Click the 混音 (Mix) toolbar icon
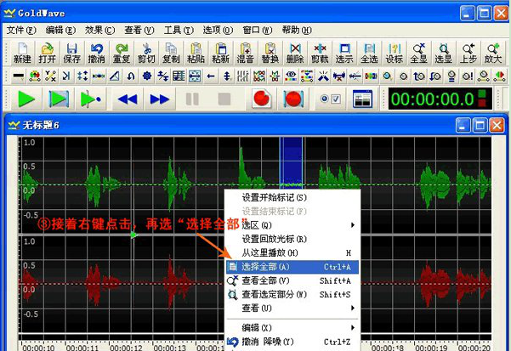The width and height of the screenshot is (511, 351). point(246,53)
